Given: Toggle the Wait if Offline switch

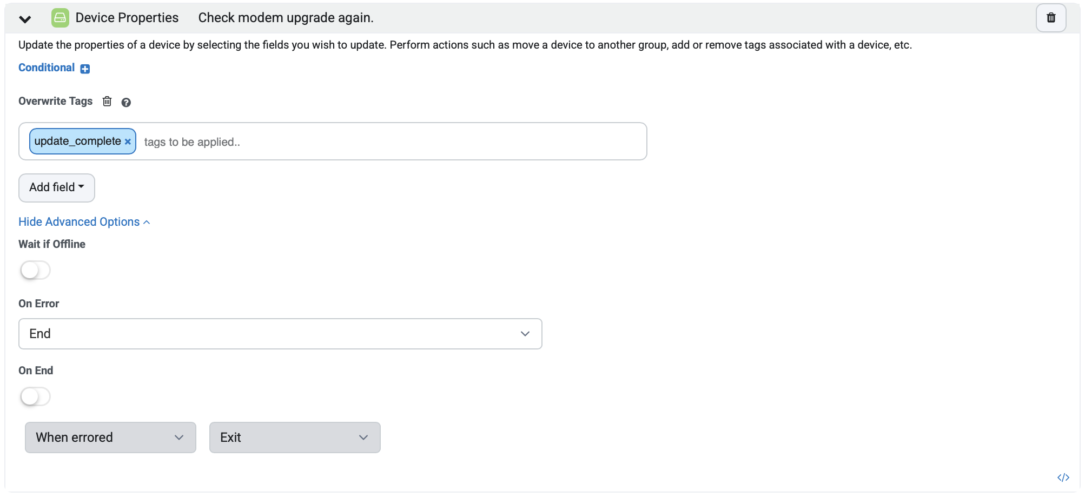Looking at the screenshot, I should tap(35, 270).
